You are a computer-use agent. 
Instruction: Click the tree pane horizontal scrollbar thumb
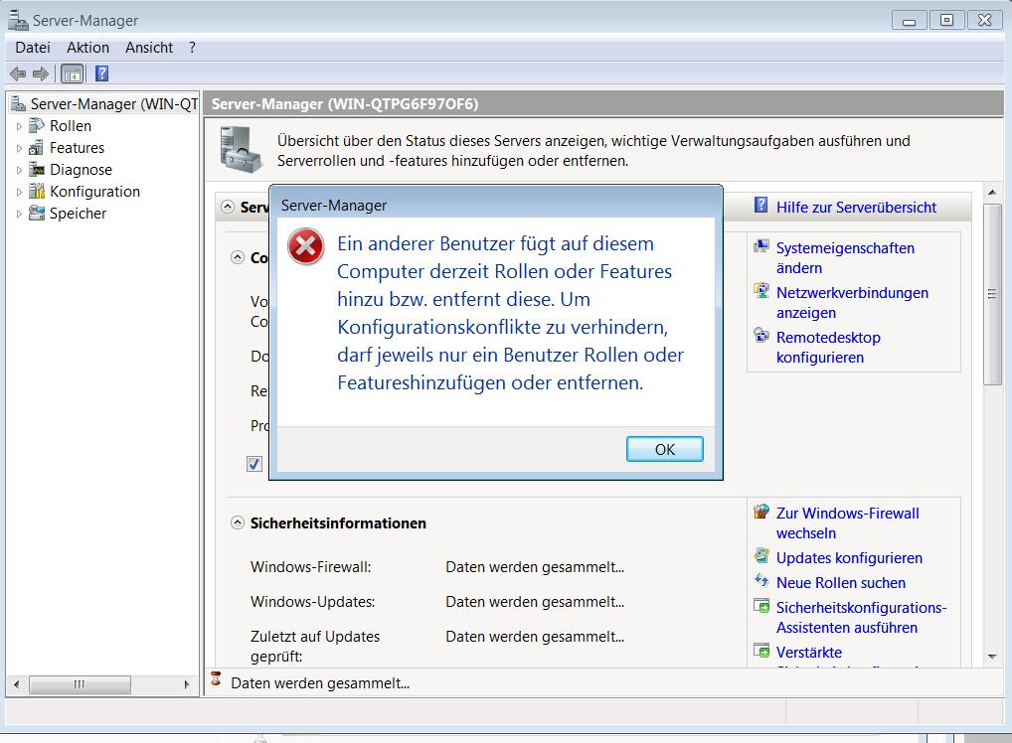[x=80, y=684]
